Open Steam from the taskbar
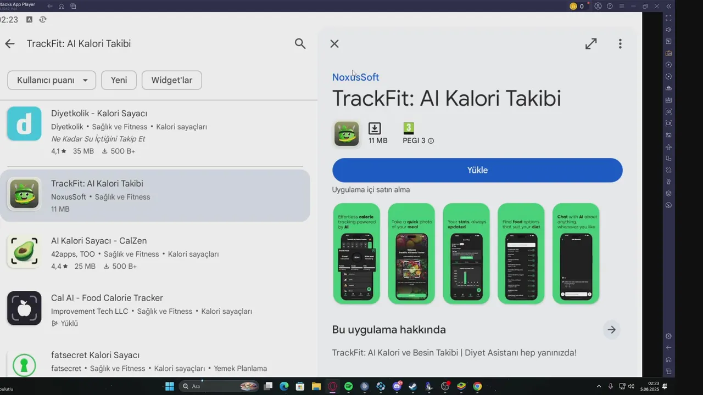 [x=412, y=386]
